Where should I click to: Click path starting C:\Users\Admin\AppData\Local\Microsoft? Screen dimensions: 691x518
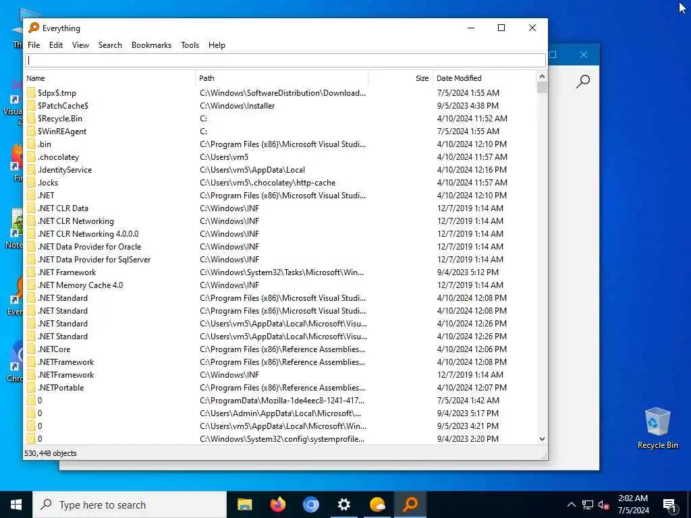[x=280, y=413]
